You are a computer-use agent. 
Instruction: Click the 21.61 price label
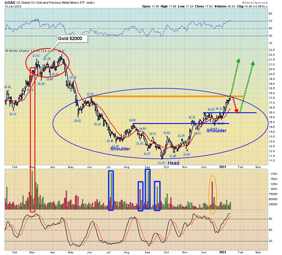(36, 56)
